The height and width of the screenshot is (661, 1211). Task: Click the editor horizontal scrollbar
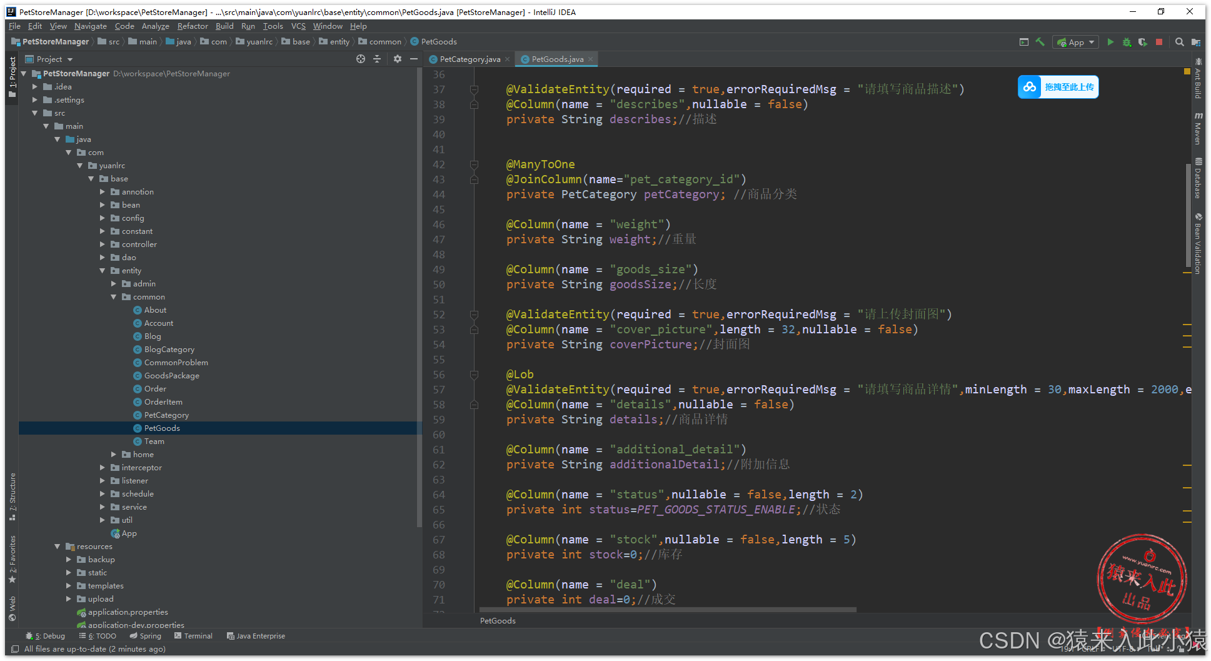click(667, 610)
